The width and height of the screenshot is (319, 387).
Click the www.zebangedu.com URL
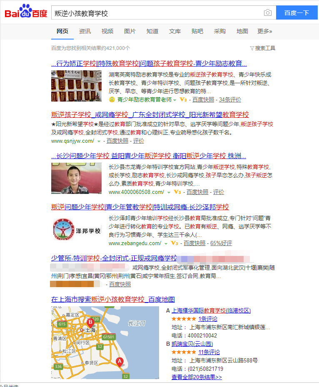(135, 243)
